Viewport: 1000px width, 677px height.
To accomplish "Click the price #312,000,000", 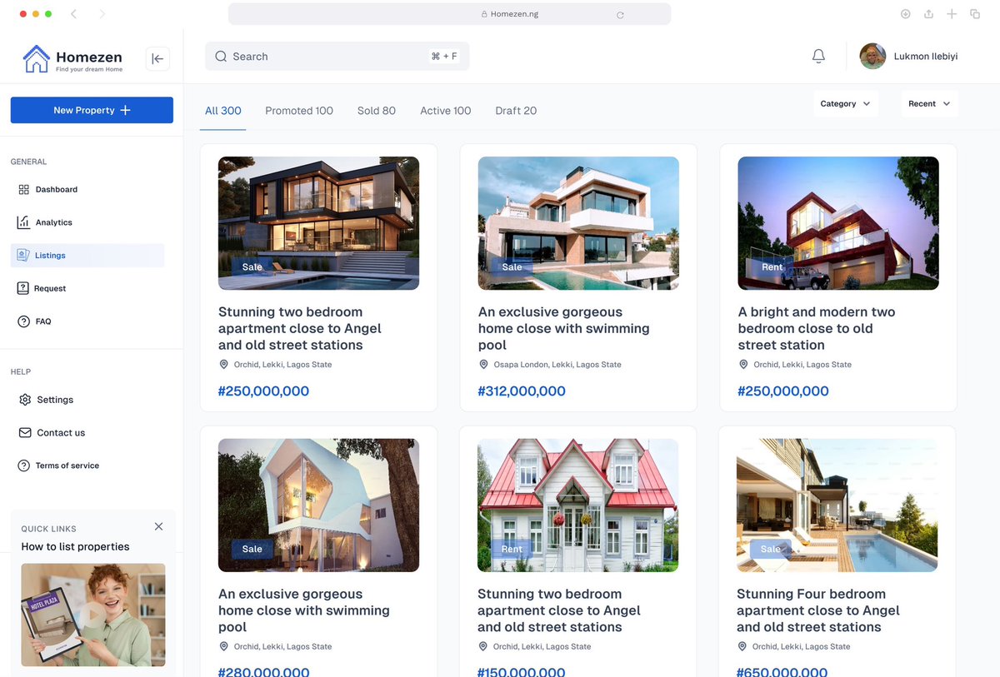I will click(x=522, y=391).
